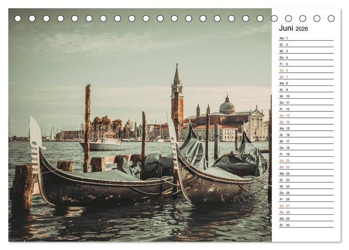This screenshot has height=250, width=349.
Task: Select the 'Mi 3' calendar row
Action: 306,51
